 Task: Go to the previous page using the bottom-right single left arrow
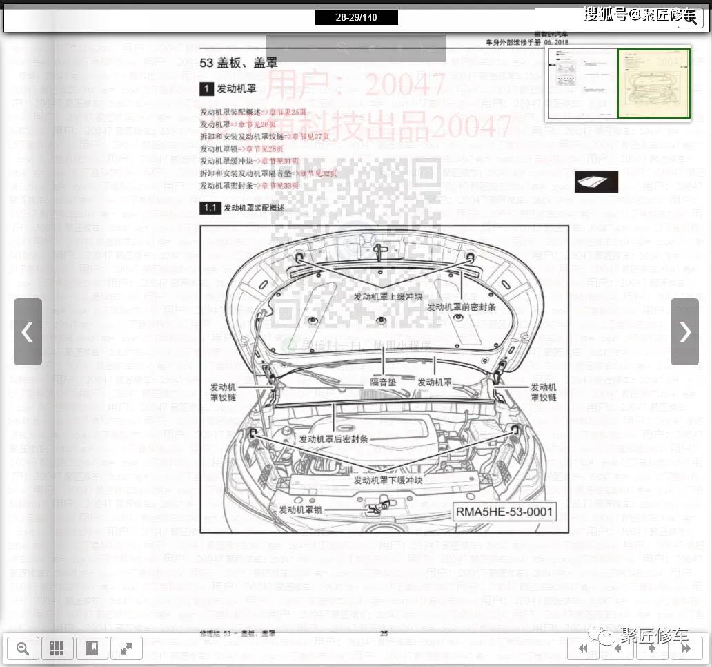pyautogui.click(x=617, y=648)
